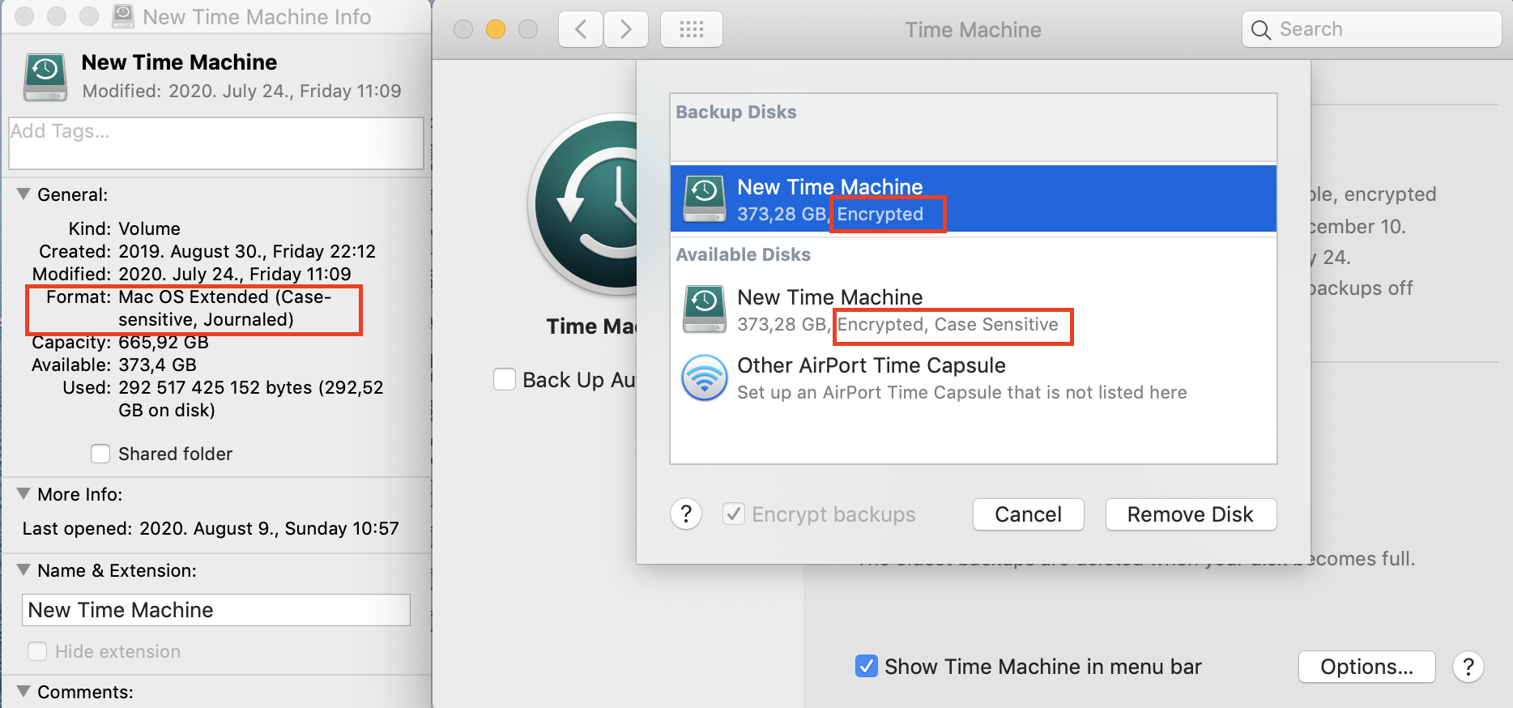Click the Last opened date text

pos(269,528)
